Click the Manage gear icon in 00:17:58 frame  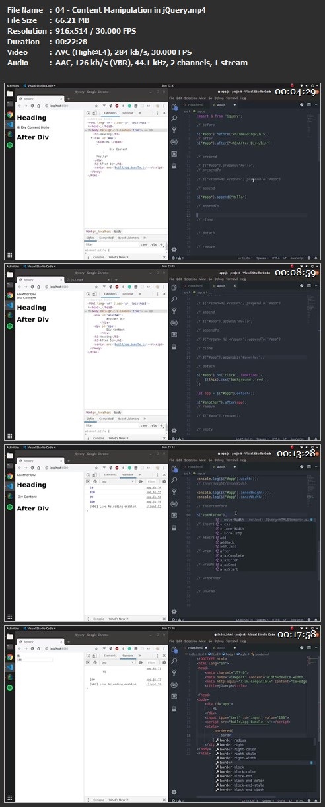click(x=174, y=792)
